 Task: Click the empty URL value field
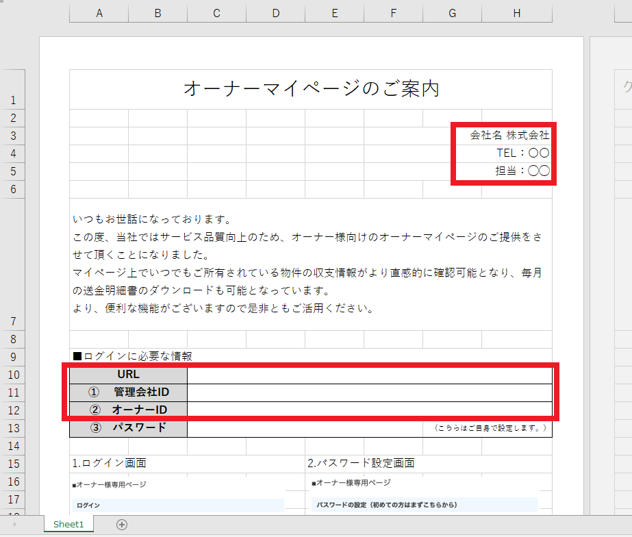(x=369, y=375)
